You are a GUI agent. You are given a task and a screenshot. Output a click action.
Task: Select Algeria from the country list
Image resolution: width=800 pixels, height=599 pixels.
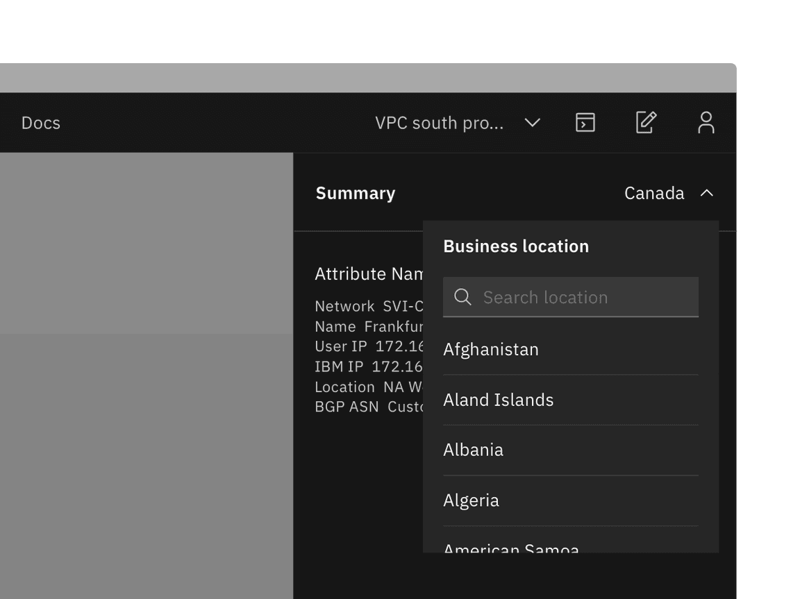pyautogui.click(x=471, y=500)
